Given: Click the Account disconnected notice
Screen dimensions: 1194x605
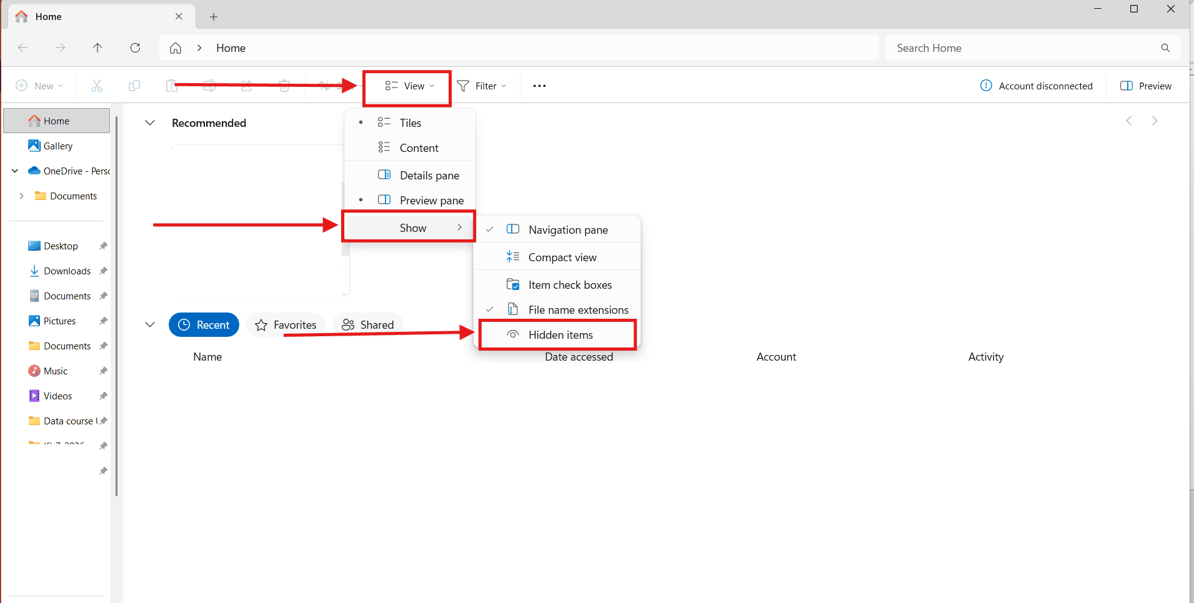Looking at the screenshot, I should coord(1037,86).
